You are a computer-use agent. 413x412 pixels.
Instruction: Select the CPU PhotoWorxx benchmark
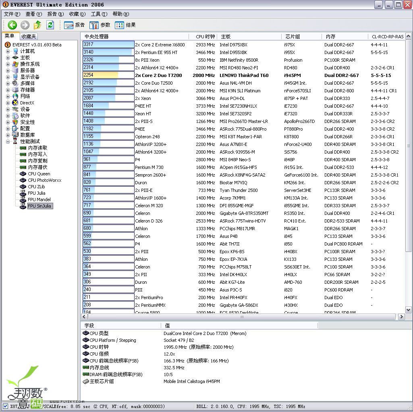pos(44,180)
